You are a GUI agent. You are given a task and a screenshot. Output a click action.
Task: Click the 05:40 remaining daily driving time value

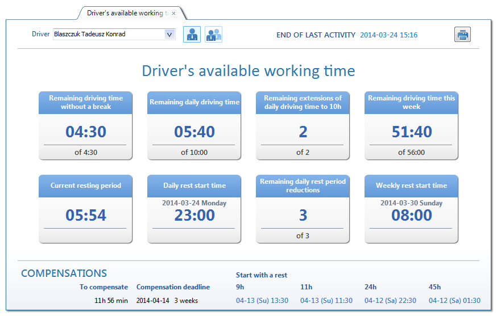click(194, 132)
